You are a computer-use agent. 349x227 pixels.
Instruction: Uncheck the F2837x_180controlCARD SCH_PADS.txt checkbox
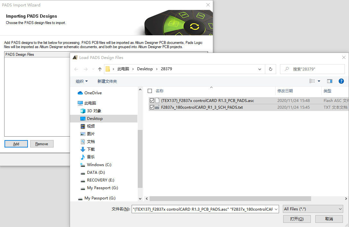point(152,107)
